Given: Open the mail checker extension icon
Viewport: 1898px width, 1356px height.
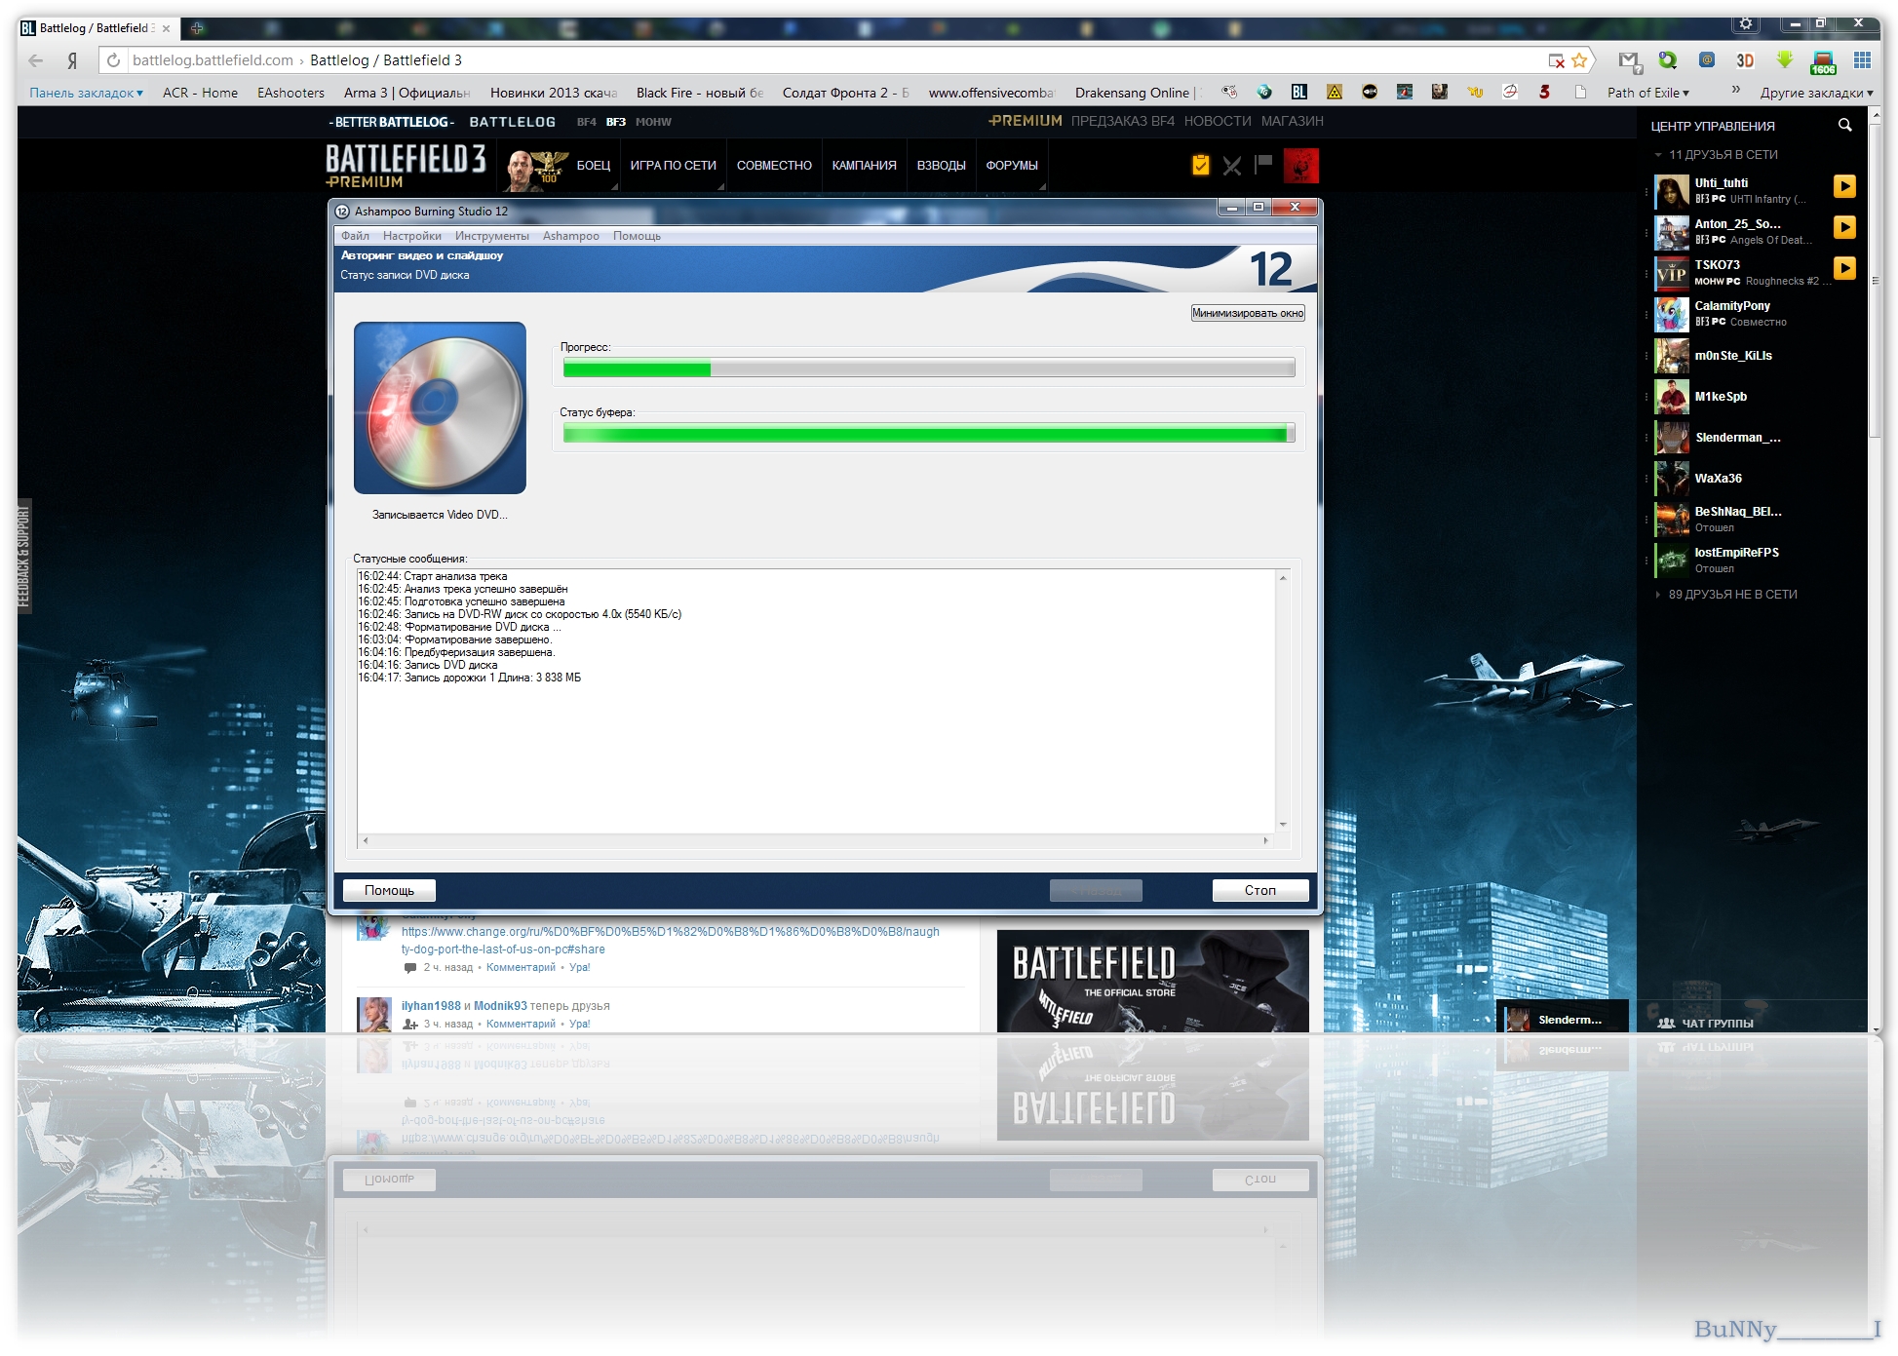Looking at the screenshot, I should pos(1630,61).
